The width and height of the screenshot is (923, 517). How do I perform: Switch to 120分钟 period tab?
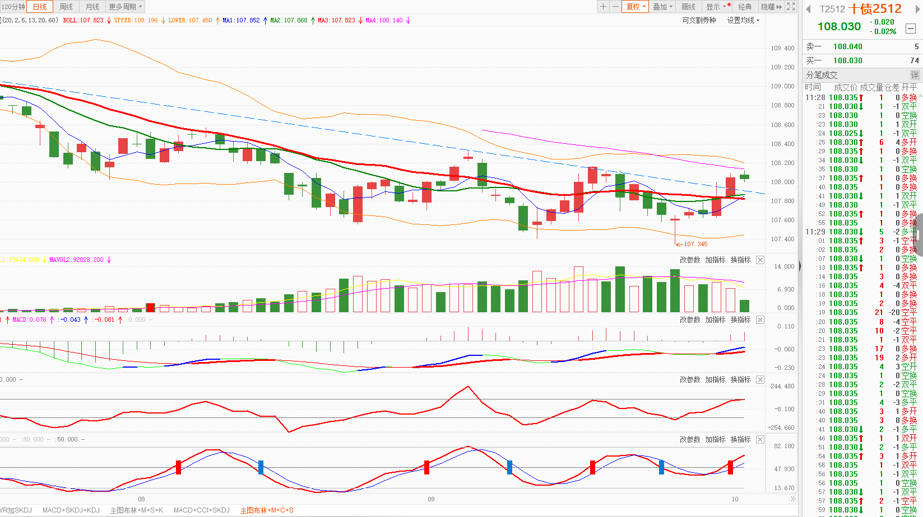pyautogui.click(x=13, y=7)
